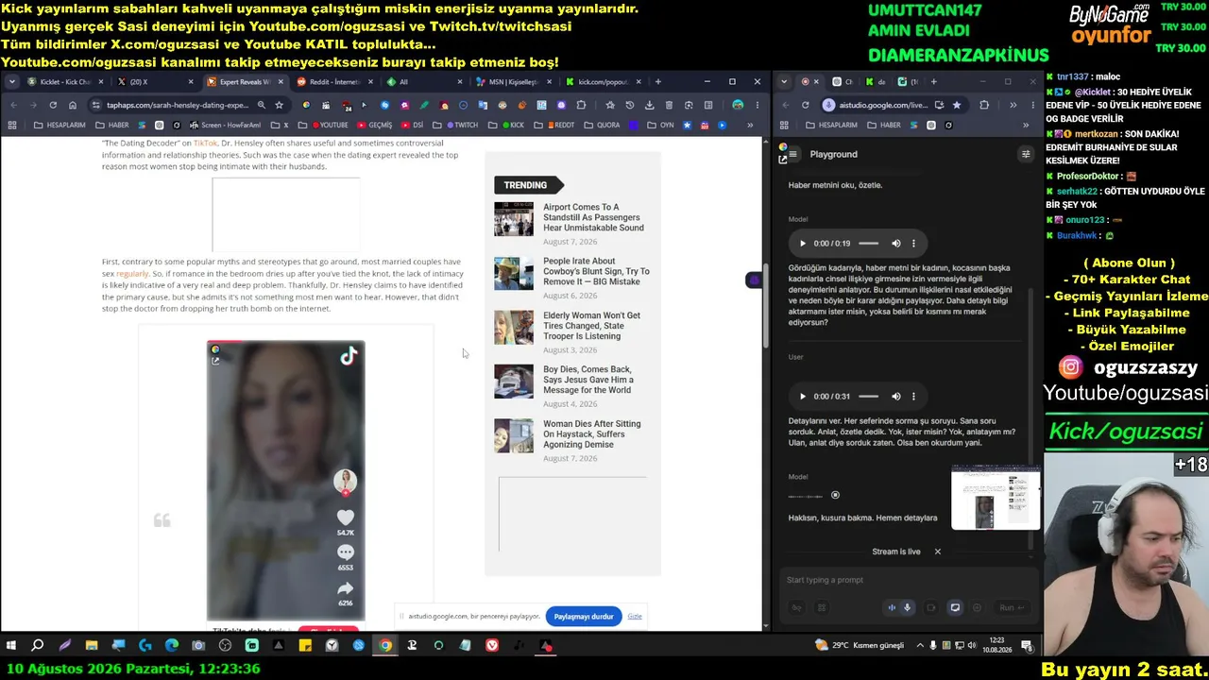
Task: Open Vivaldi browser from the taskbar
Action: [x=492, y=646]
